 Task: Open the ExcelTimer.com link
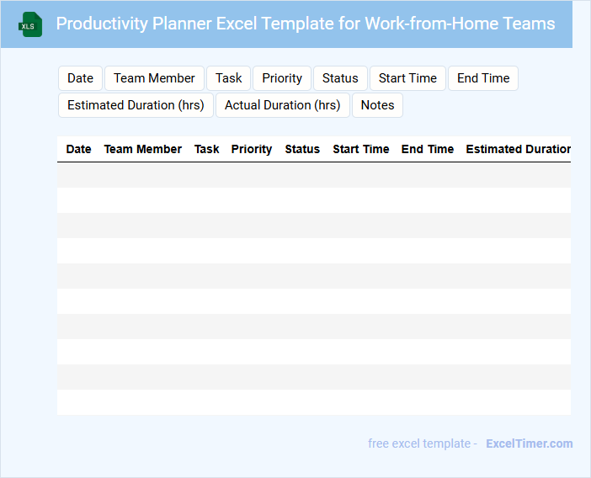point(529,443)
